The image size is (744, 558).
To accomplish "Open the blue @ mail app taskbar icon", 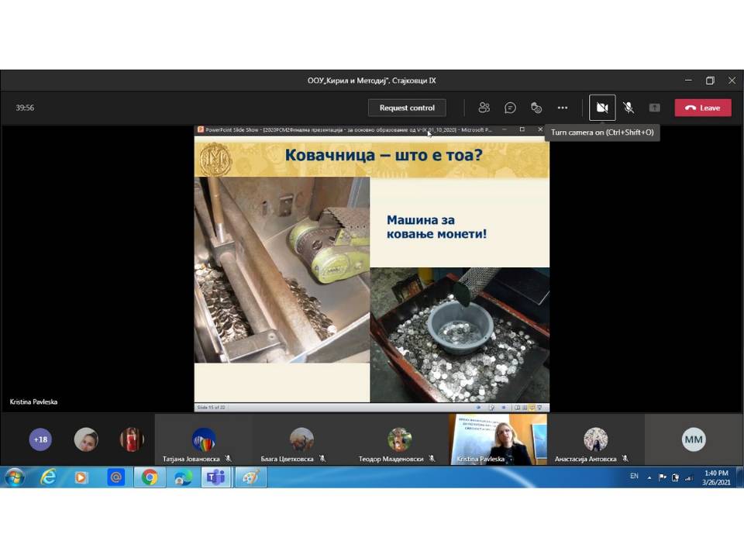I will 115,477.
